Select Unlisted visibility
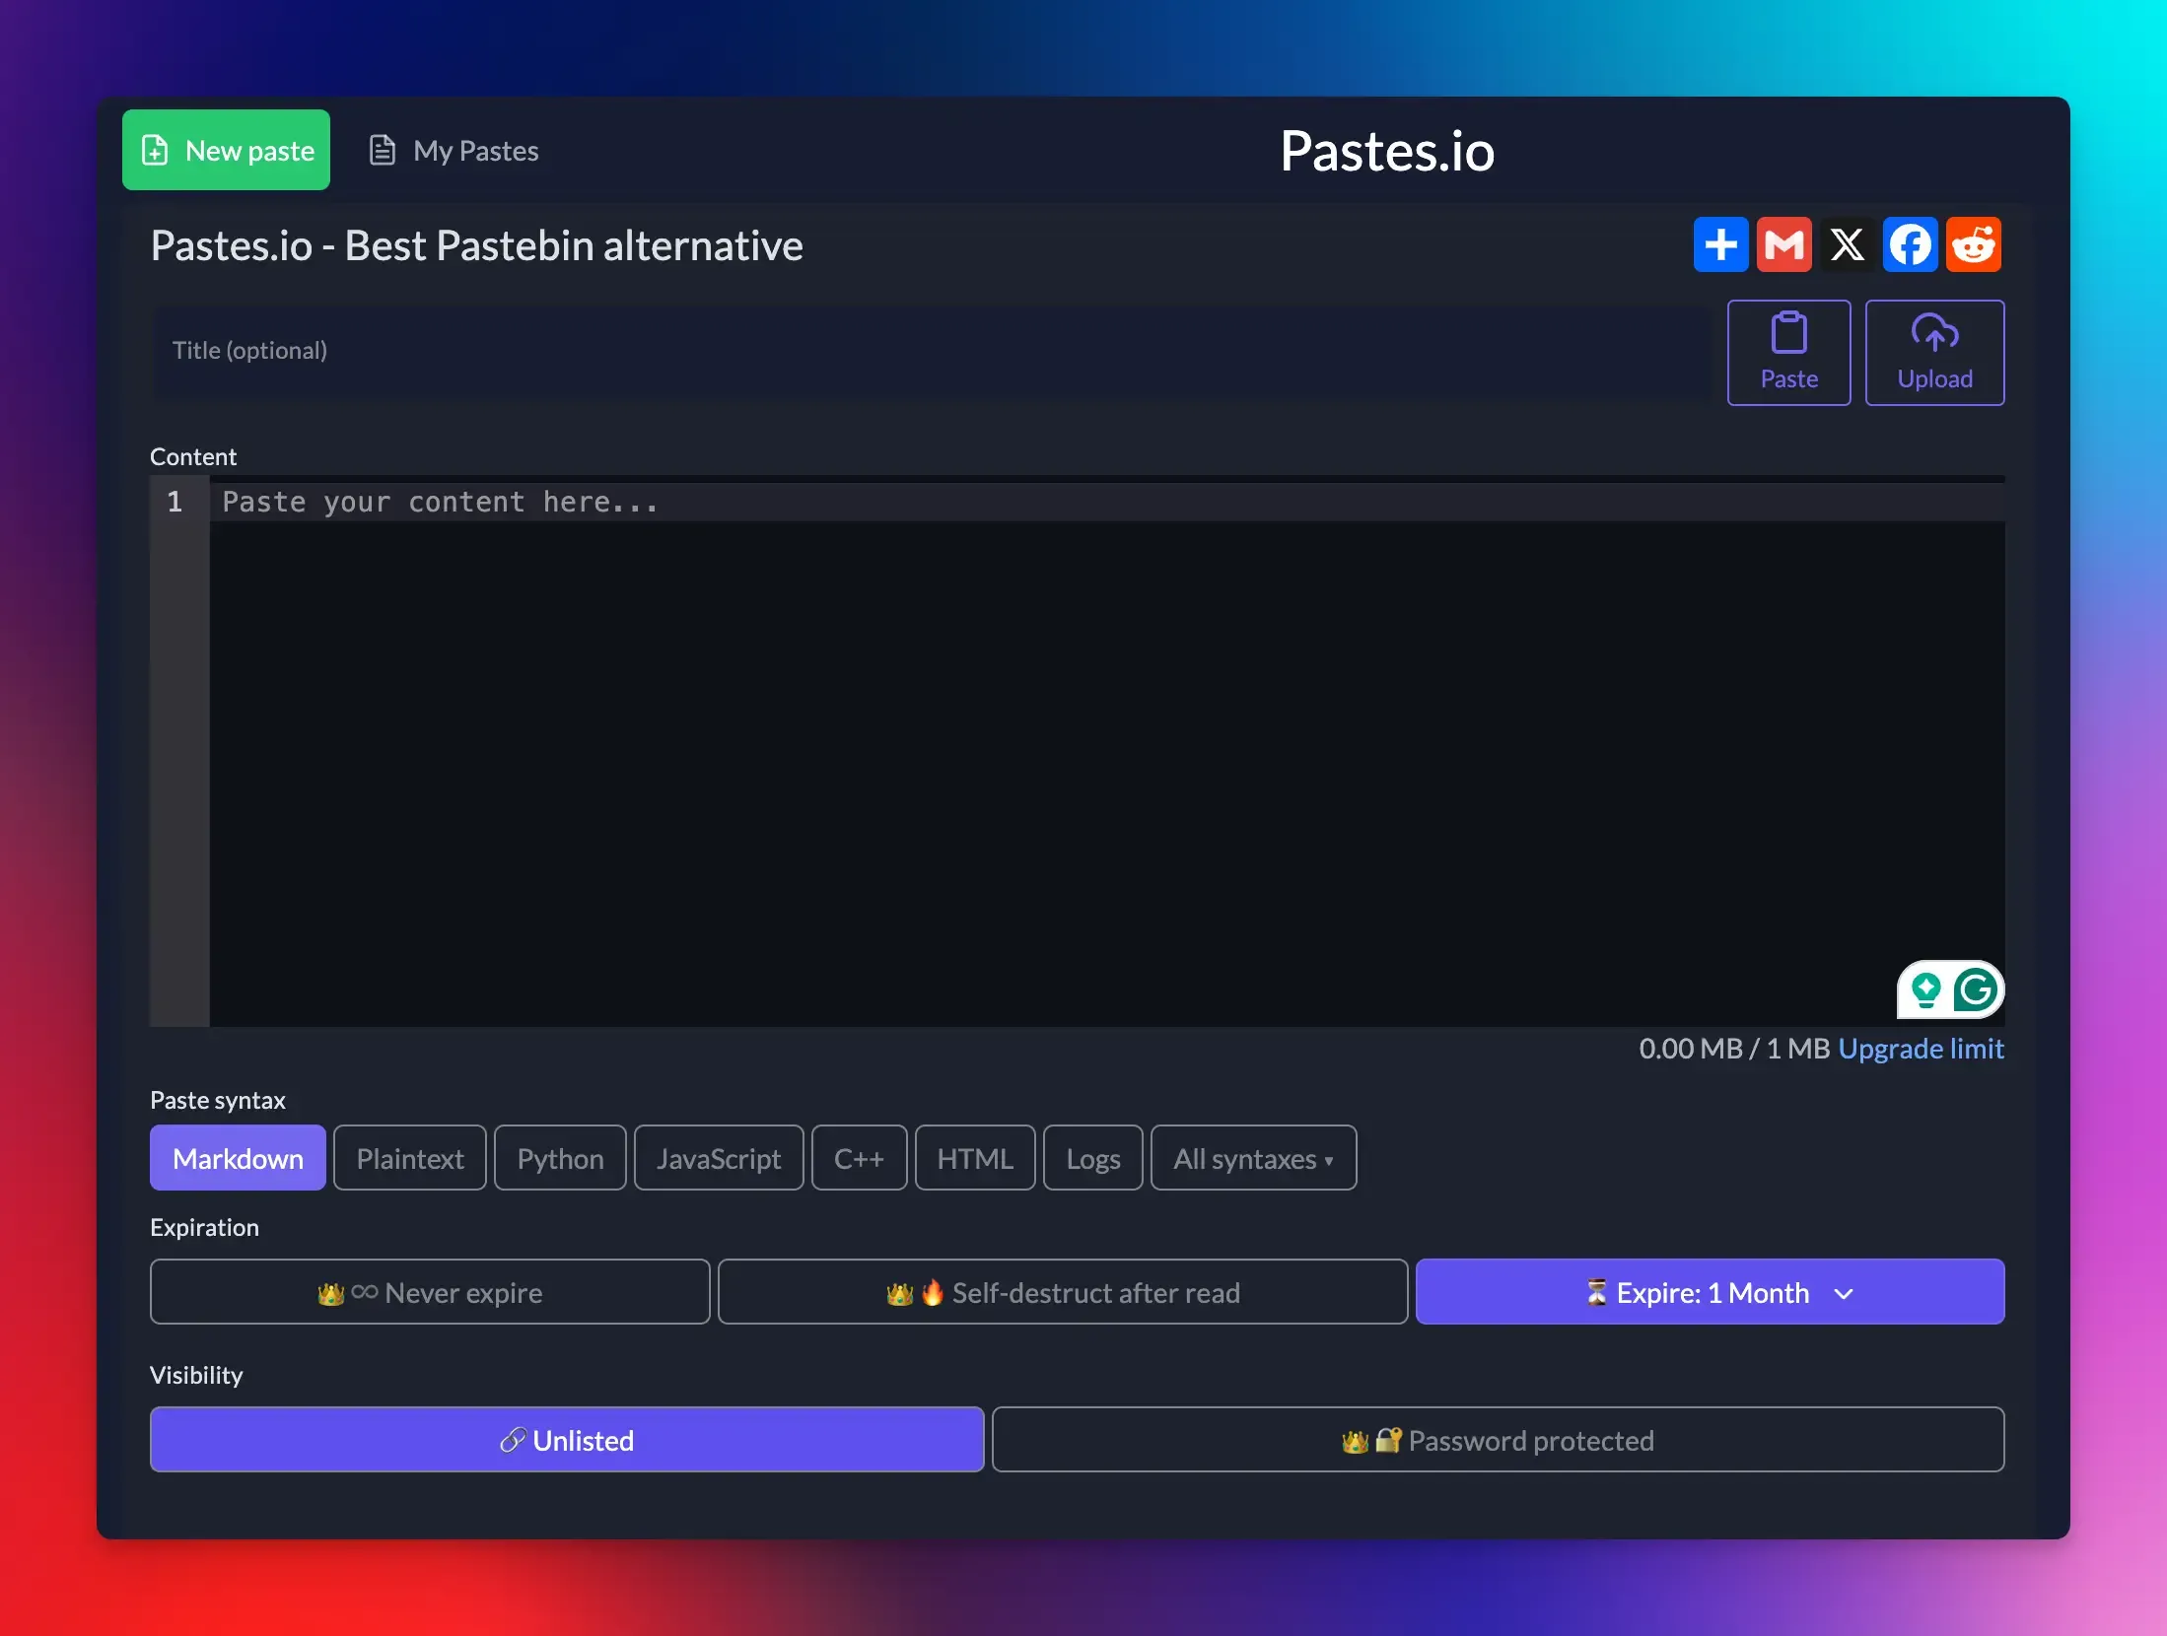2167x1636 pixels. (567, 1440)
